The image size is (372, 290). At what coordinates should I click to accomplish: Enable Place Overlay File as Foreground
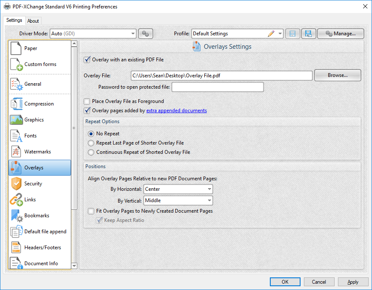click(87, 101)
